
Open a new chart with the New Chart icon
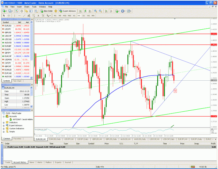pyautogui.click(x=4, y=11)
